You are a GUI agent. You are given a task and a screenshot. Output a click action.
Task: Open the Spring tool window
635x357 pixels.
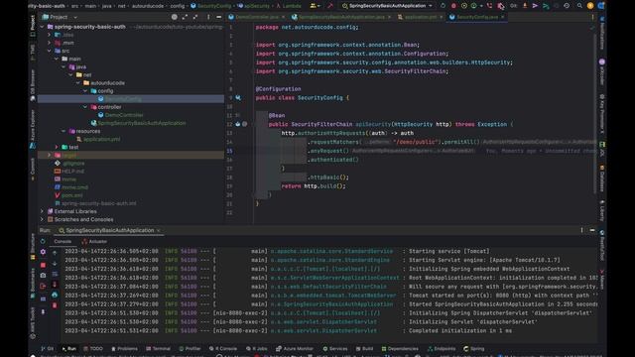click(474, 348)
